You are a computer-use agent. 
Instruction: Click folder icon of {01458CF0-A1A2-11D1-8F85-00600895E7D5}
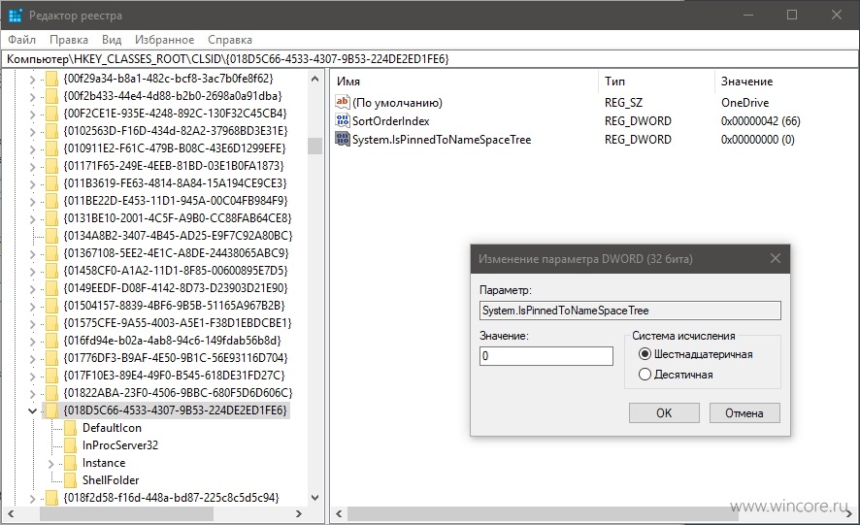[x=51, y=271]
